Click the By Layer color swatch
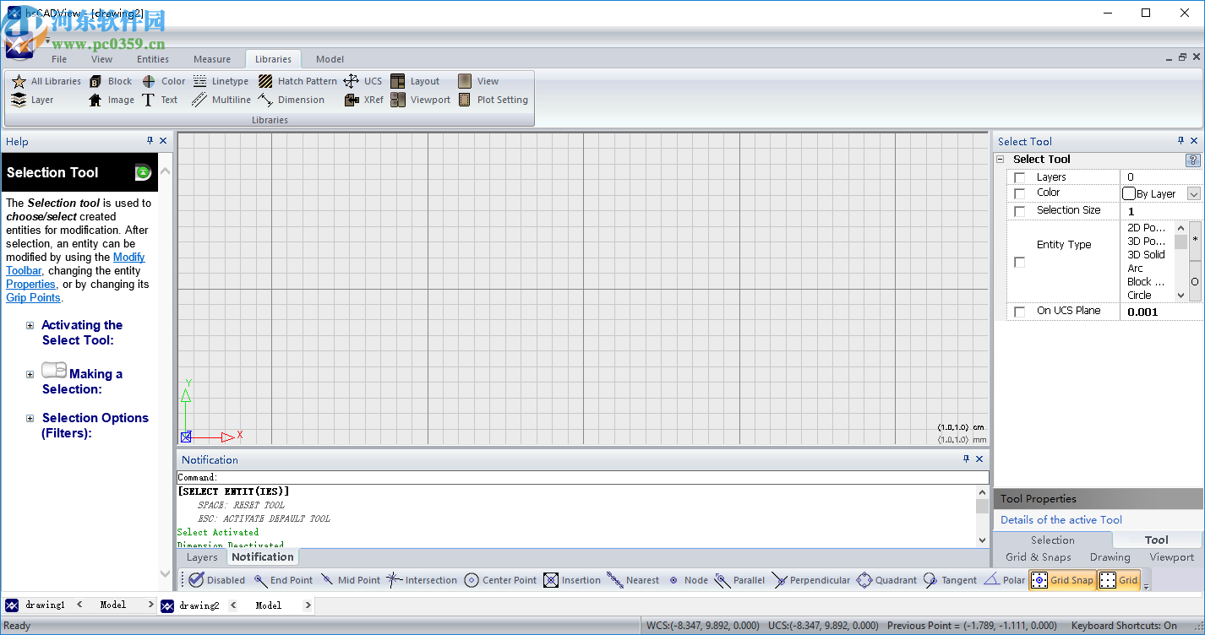Image resolution: width=1205 pixels, height=635 pixels. pyautogui.click(x=1128, y=193)
